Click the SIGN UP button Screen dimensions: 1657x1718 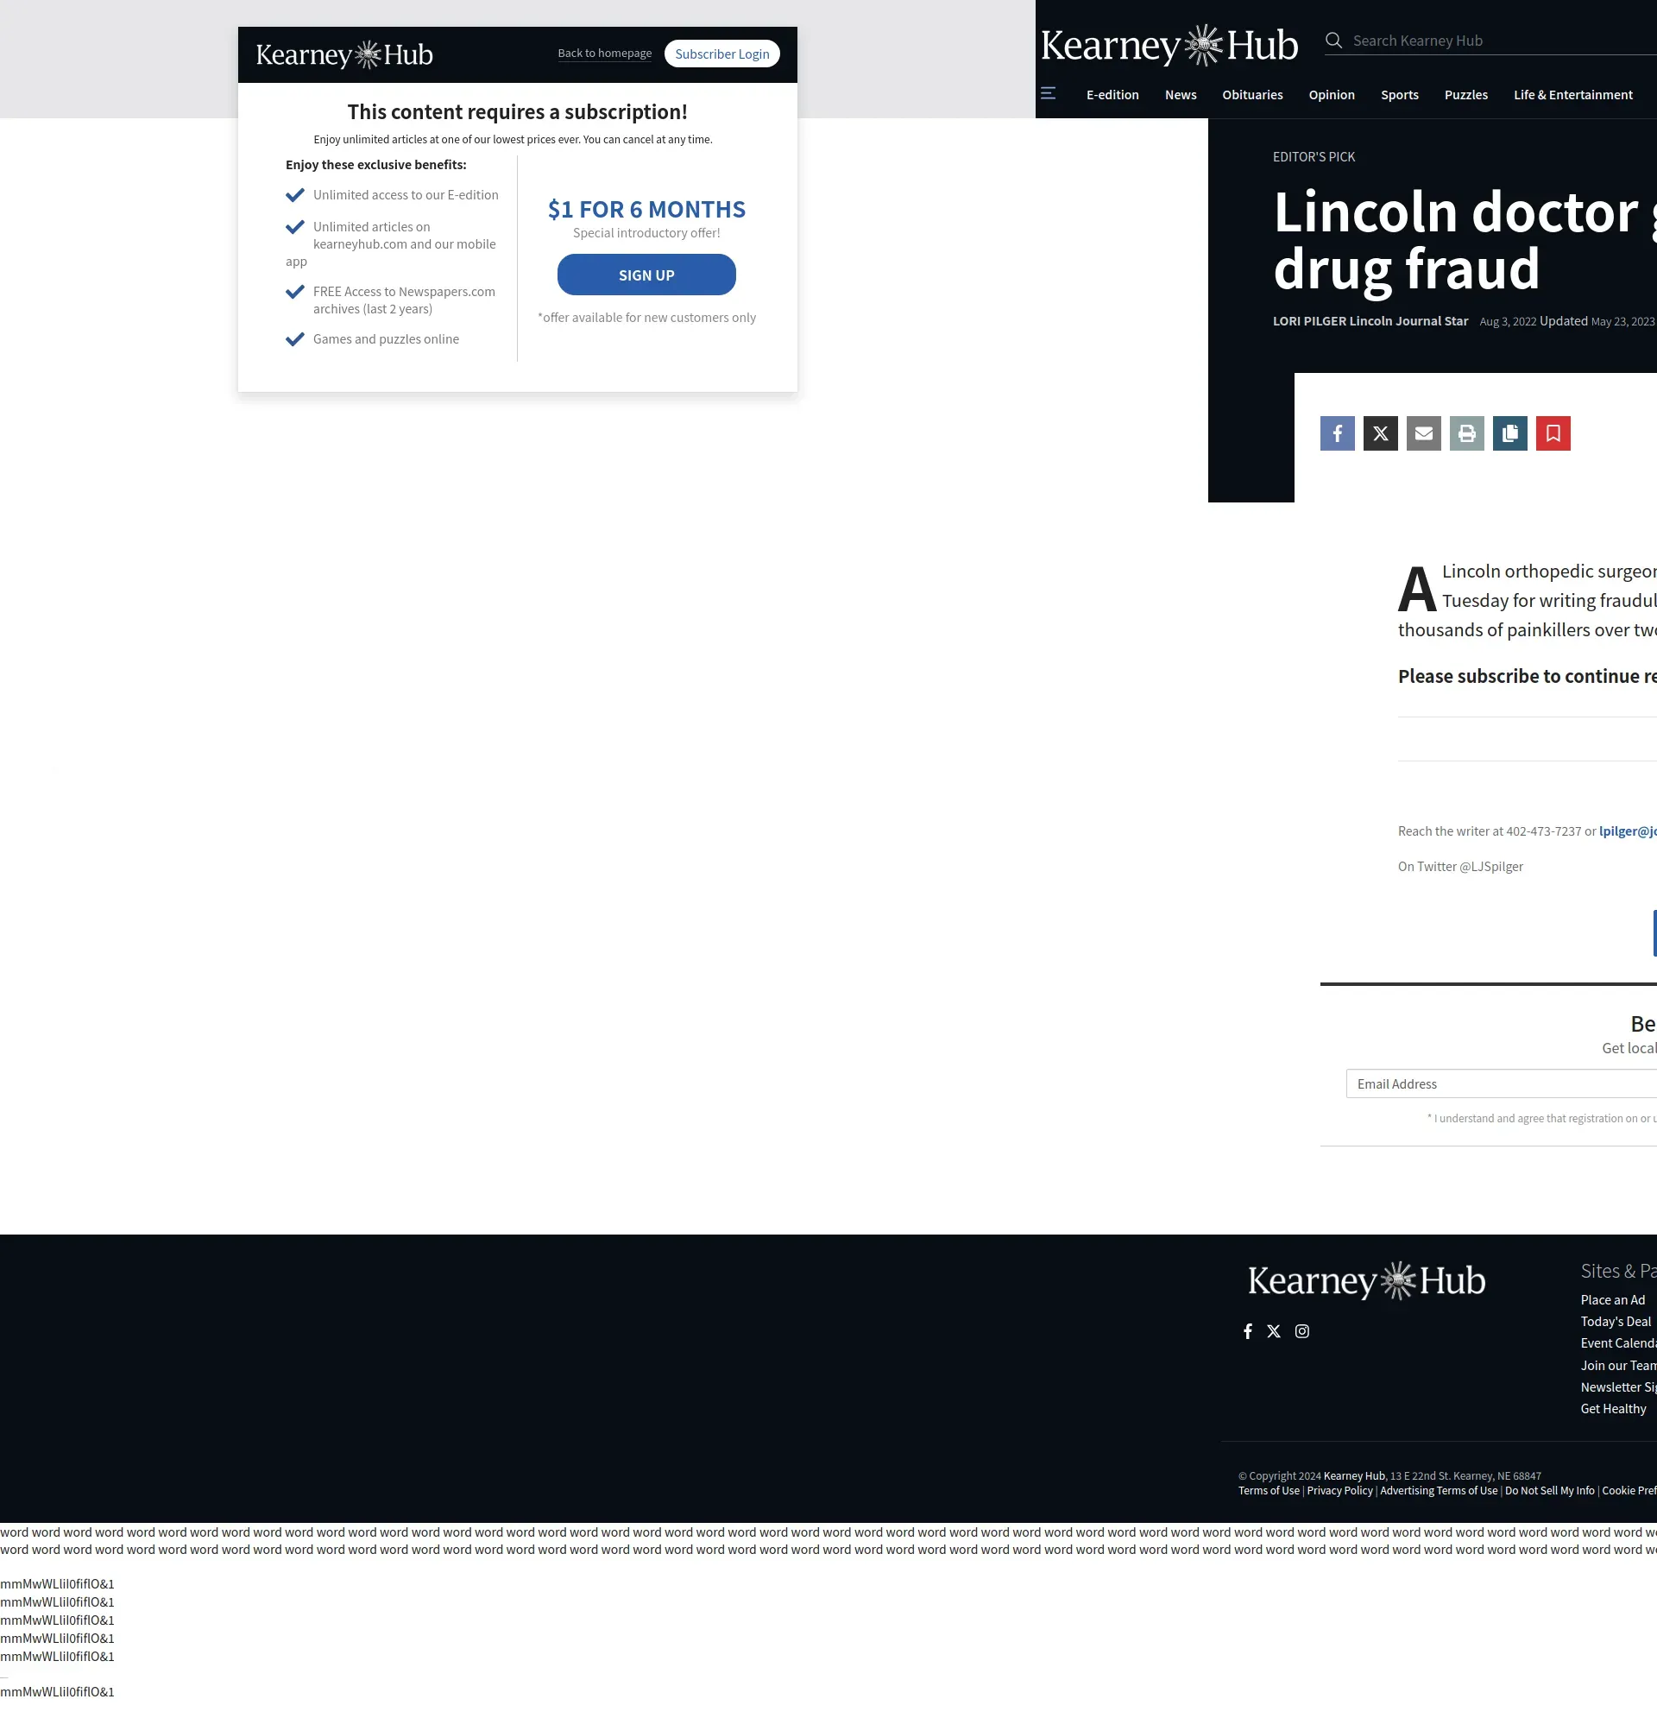tap(646, 275)
